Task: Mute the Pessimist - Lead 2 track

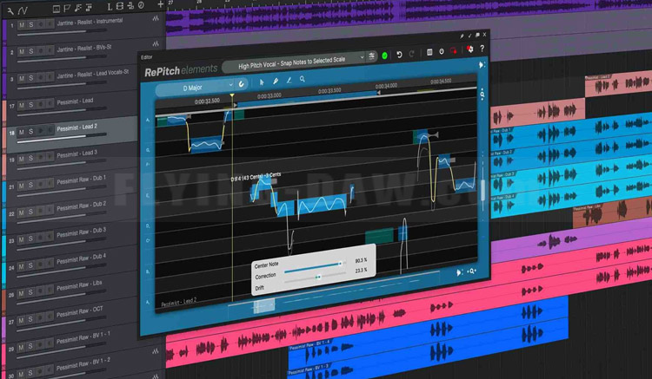Action: [22, 132]
